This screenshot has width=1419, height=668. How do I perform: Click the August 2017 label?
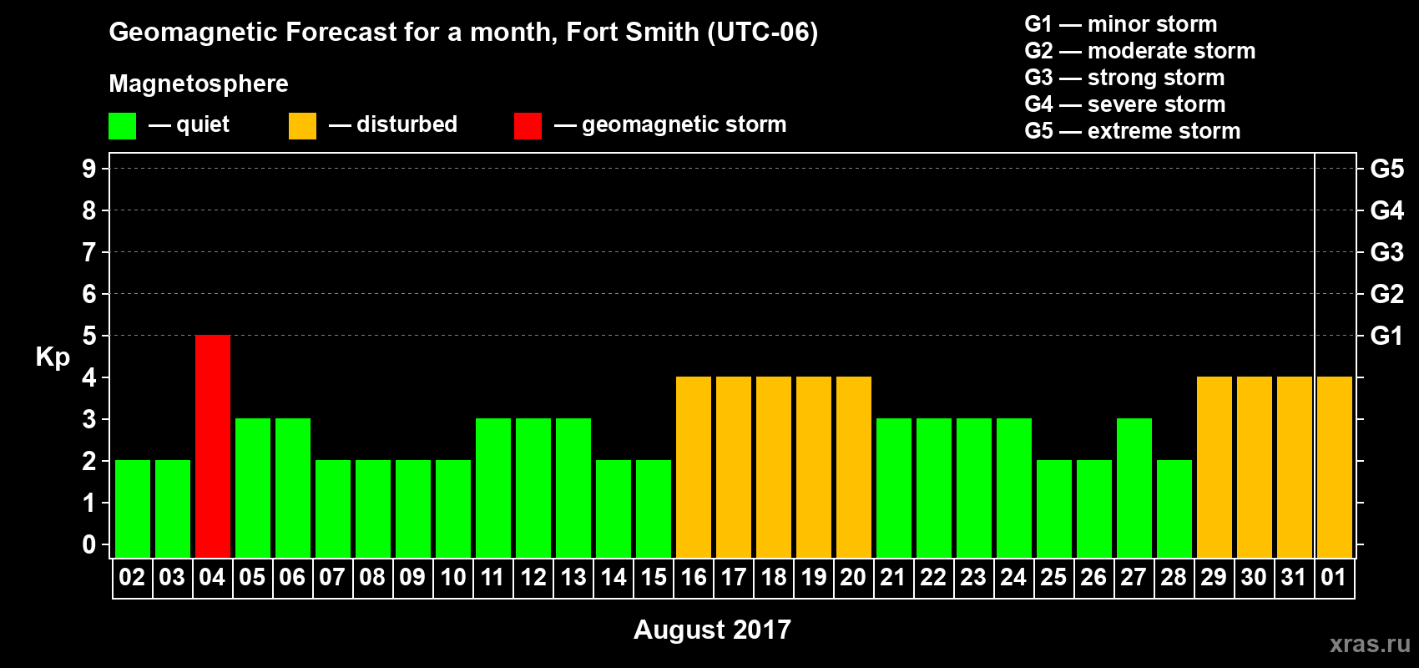coord(712,630)
